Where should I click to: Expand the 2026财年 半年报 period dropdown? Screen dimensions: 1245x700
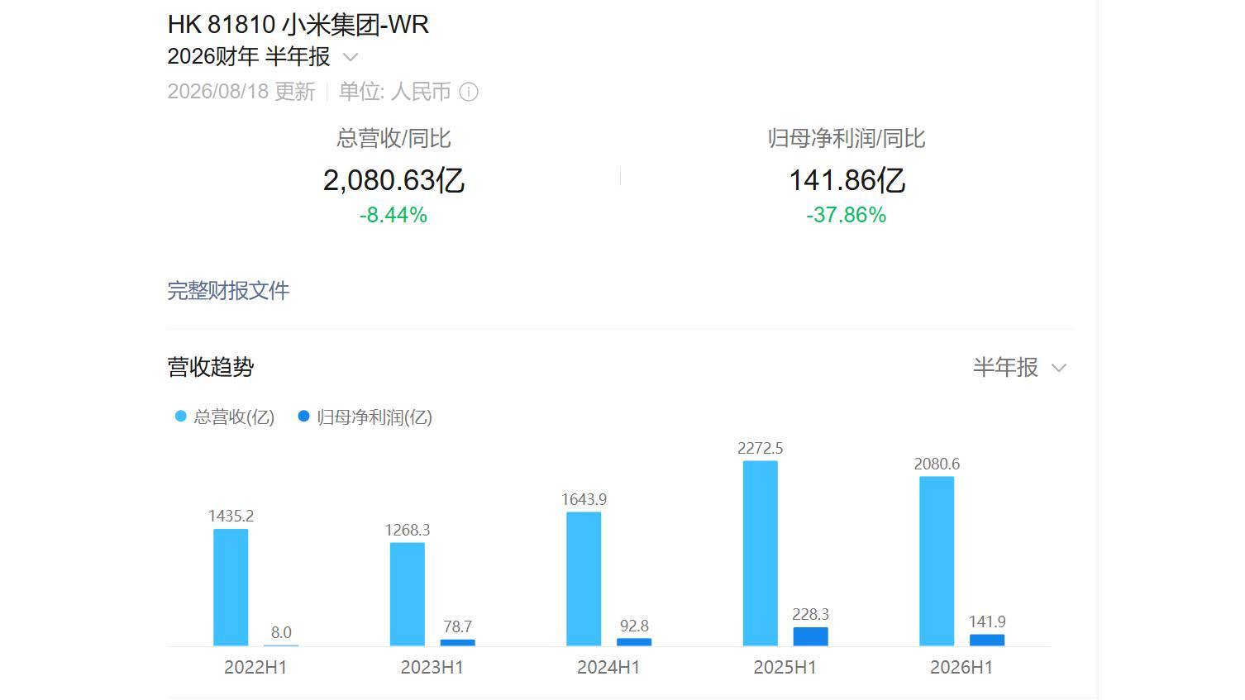click(262, 57)
